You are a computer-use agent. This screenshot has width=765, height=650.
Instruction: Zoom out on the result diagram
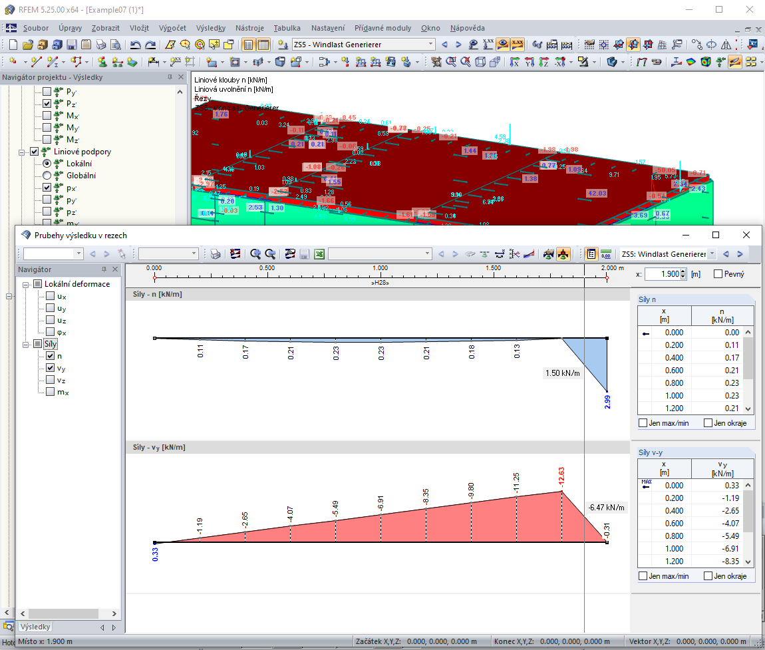point(270,254)
